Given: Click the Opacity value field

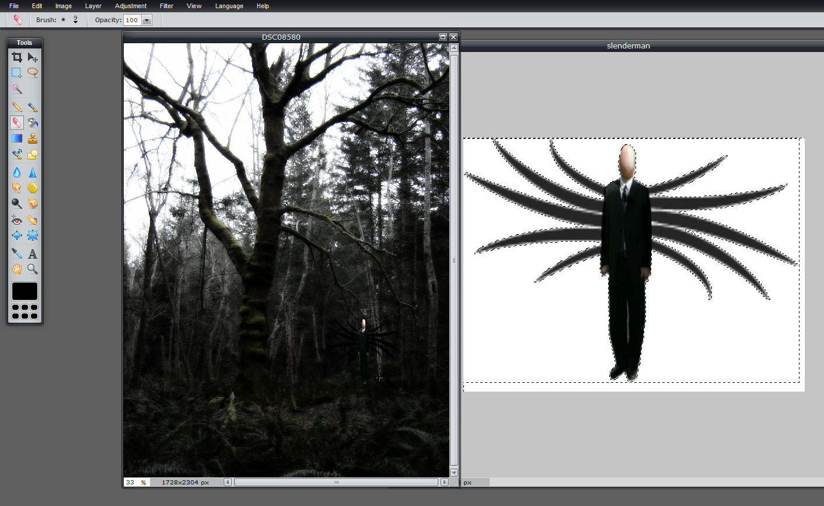Looking at the screenshot, I should pos(132,20).
